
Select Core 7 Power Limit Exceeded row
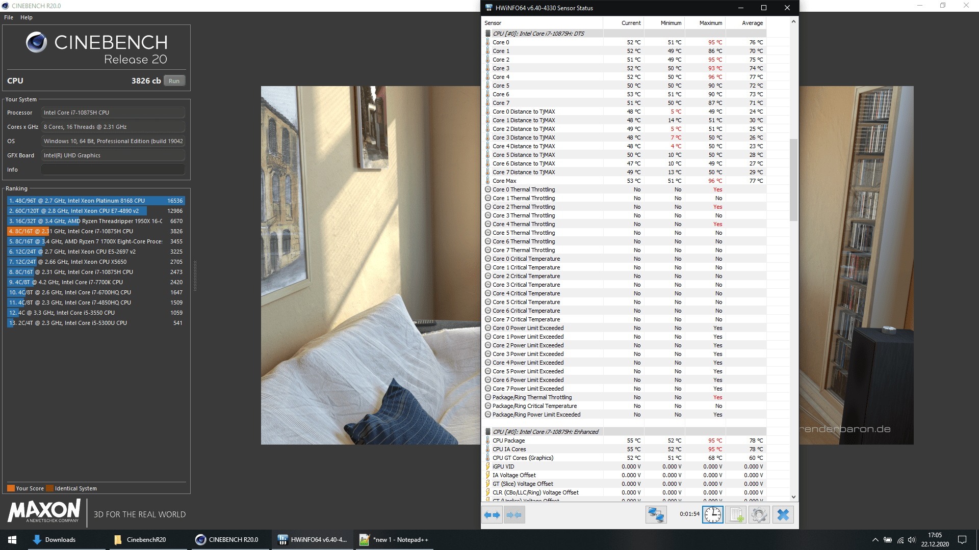(x=624, y=389)
